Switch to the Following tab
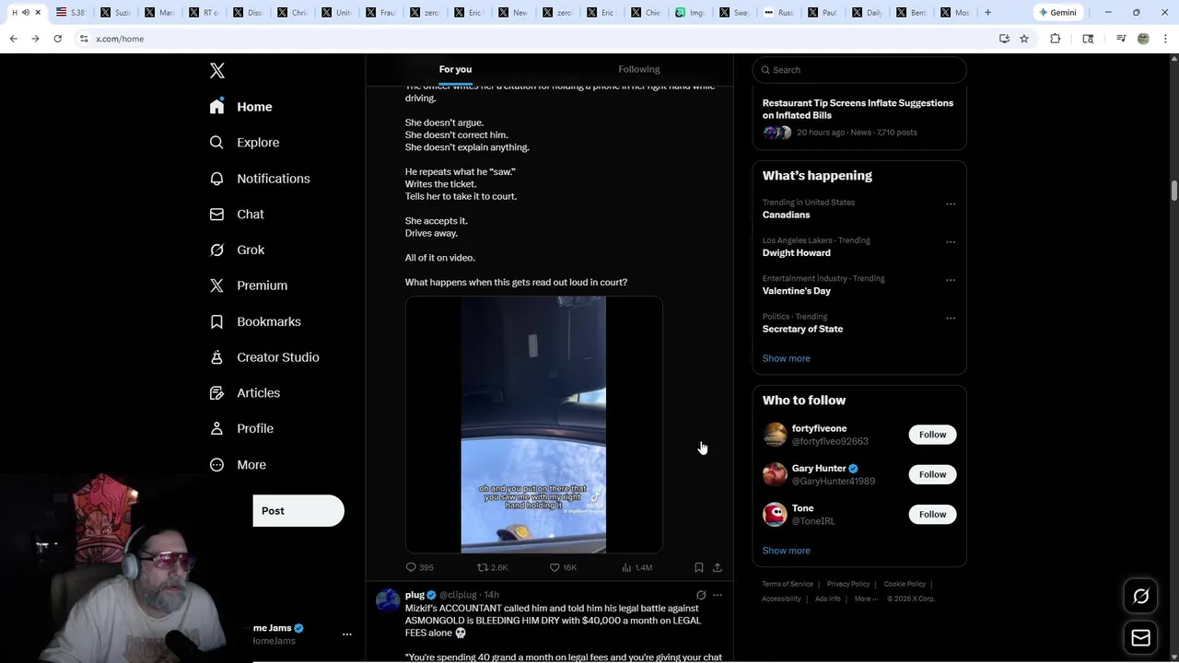This screenshot has height=663, width=1179. 638,69
